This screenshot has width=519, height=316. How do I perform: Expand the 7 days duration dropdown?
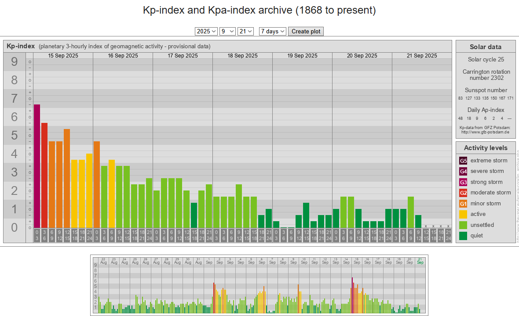273,31
